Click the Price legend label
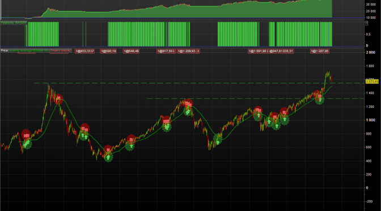This screenshot has height=211, width=381. [x=5, y=50]
